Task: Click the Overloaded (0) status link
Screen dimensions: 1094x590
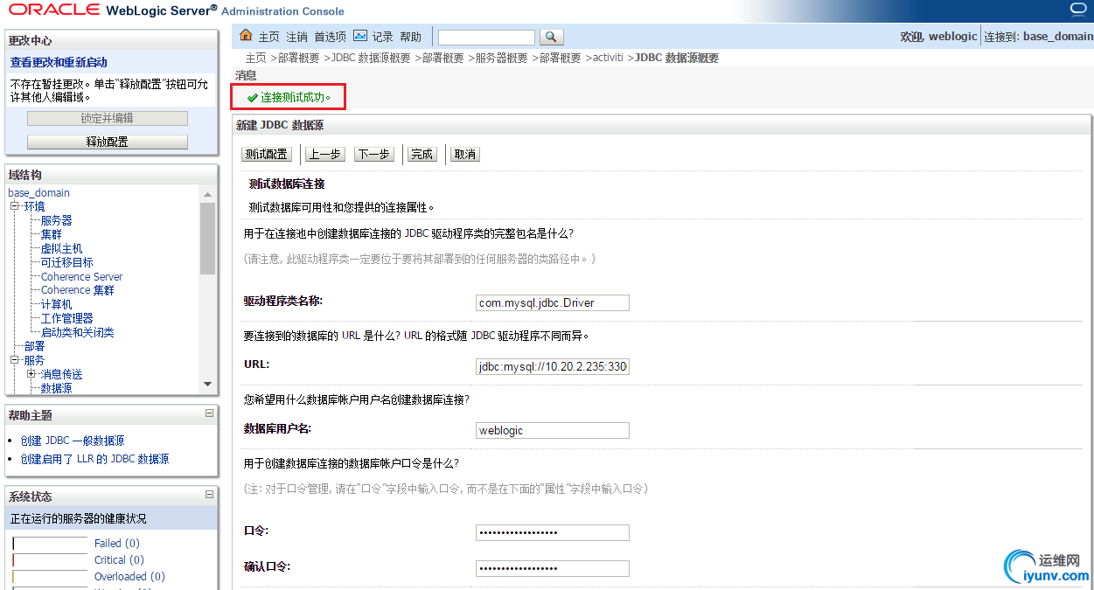Action: click(129, 577)
